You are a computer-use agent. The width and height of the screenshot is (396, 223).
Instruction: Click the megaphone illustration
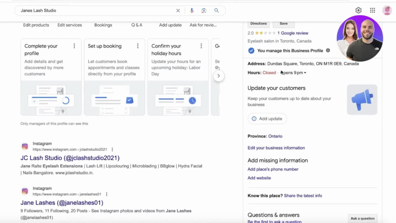362,100
